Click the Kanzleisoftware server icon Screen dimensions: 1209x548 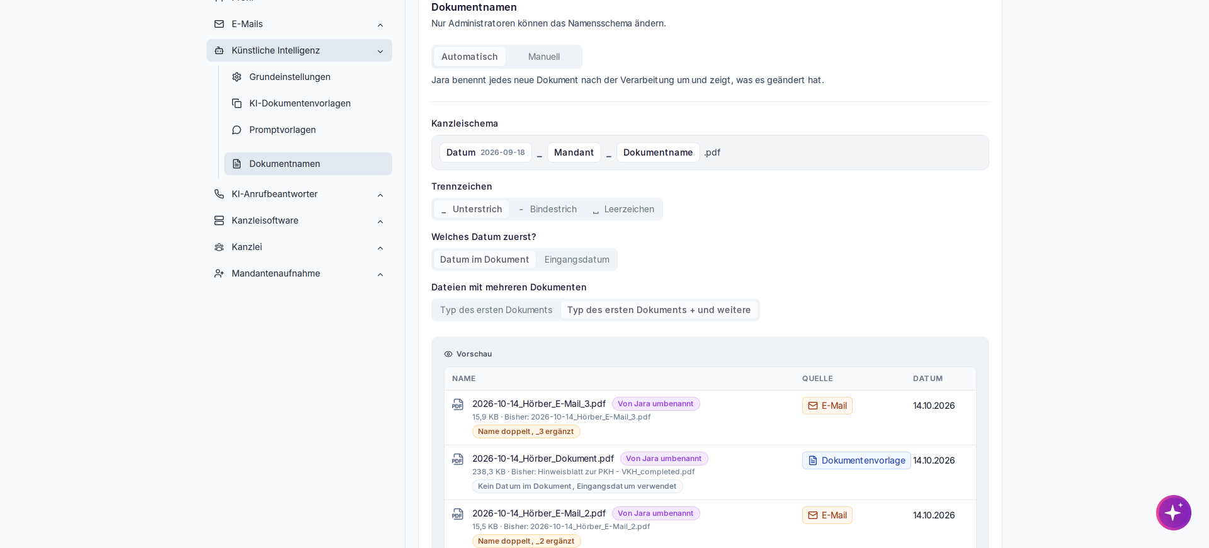[x=219, y=220]
